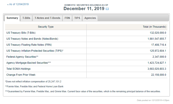
Task: Click the Total SOMA Holdings value 3,683,020,803.3
Action: pos(157,69)
